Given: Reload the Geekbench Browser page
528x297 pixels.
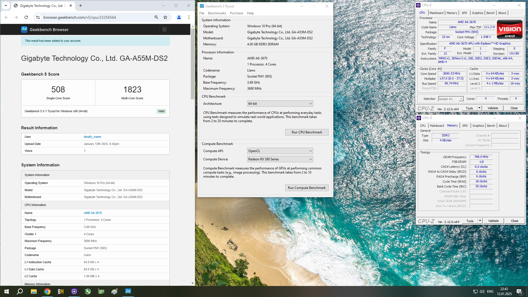Looking at the screenshot, I should (26, 17).
